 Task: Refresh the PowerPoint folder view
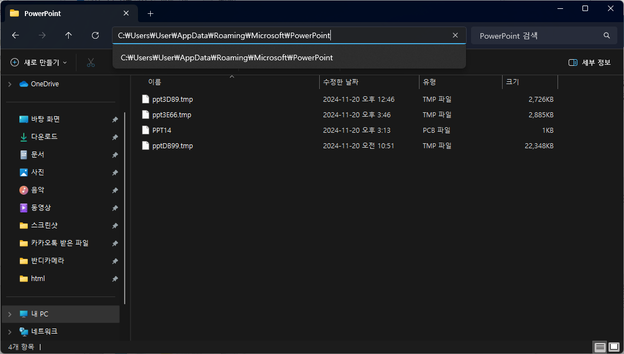[x=95, y=35]
